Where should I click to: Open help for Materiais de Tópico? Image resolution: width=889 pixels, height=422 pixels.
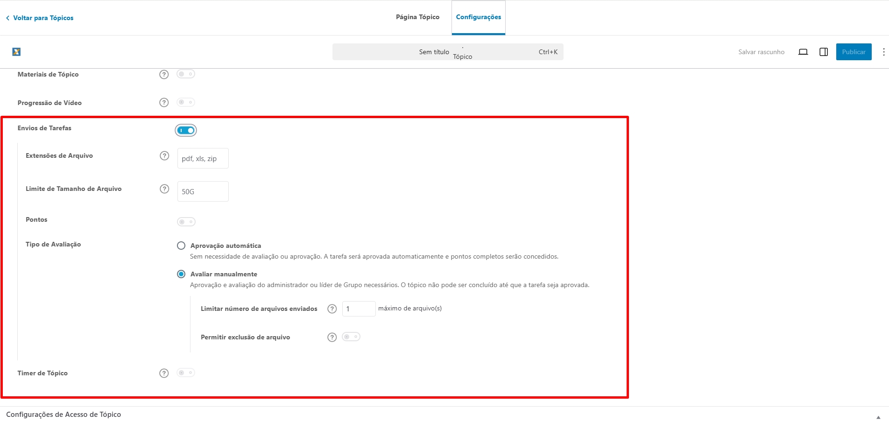click(164, 75)
